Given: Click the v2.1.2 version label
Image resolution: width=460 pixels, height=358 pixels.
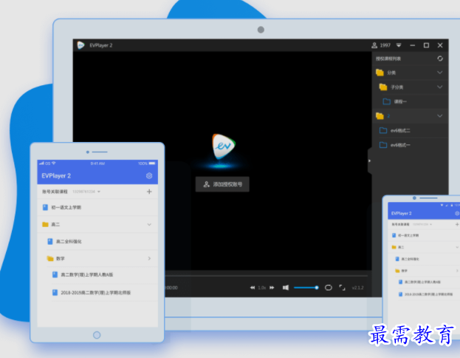Looking at the screenshot, I should [357, 288].
